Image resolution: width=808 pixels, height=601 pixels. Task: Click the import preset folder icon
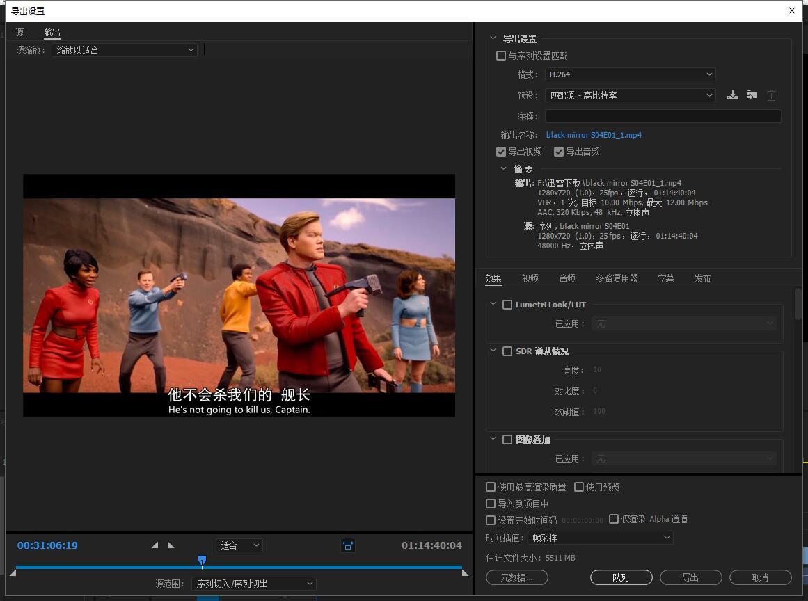coord(752,95)
